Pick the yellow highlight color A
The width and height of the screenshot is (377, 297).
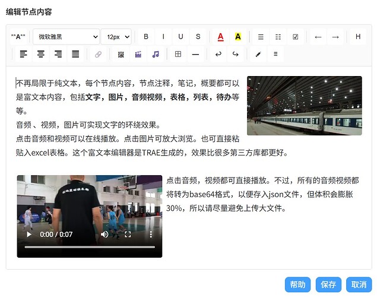[x=238, y=37]
